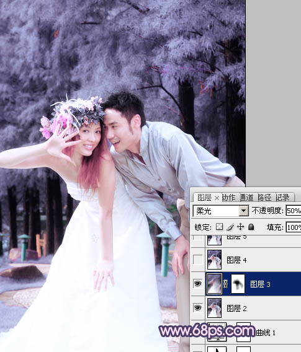Click the lock position move icon
This screenshot has width=301, height=352.
(240, 227)
